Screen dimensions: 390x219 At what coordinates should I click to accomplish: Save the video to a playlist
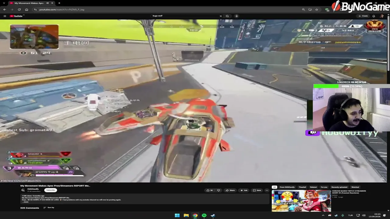(x=257, y=190)
